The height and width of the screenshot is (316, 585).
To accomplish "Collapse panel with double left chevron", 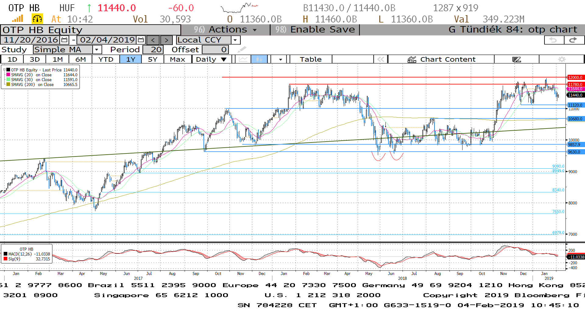I will click(x=381, y=59).
